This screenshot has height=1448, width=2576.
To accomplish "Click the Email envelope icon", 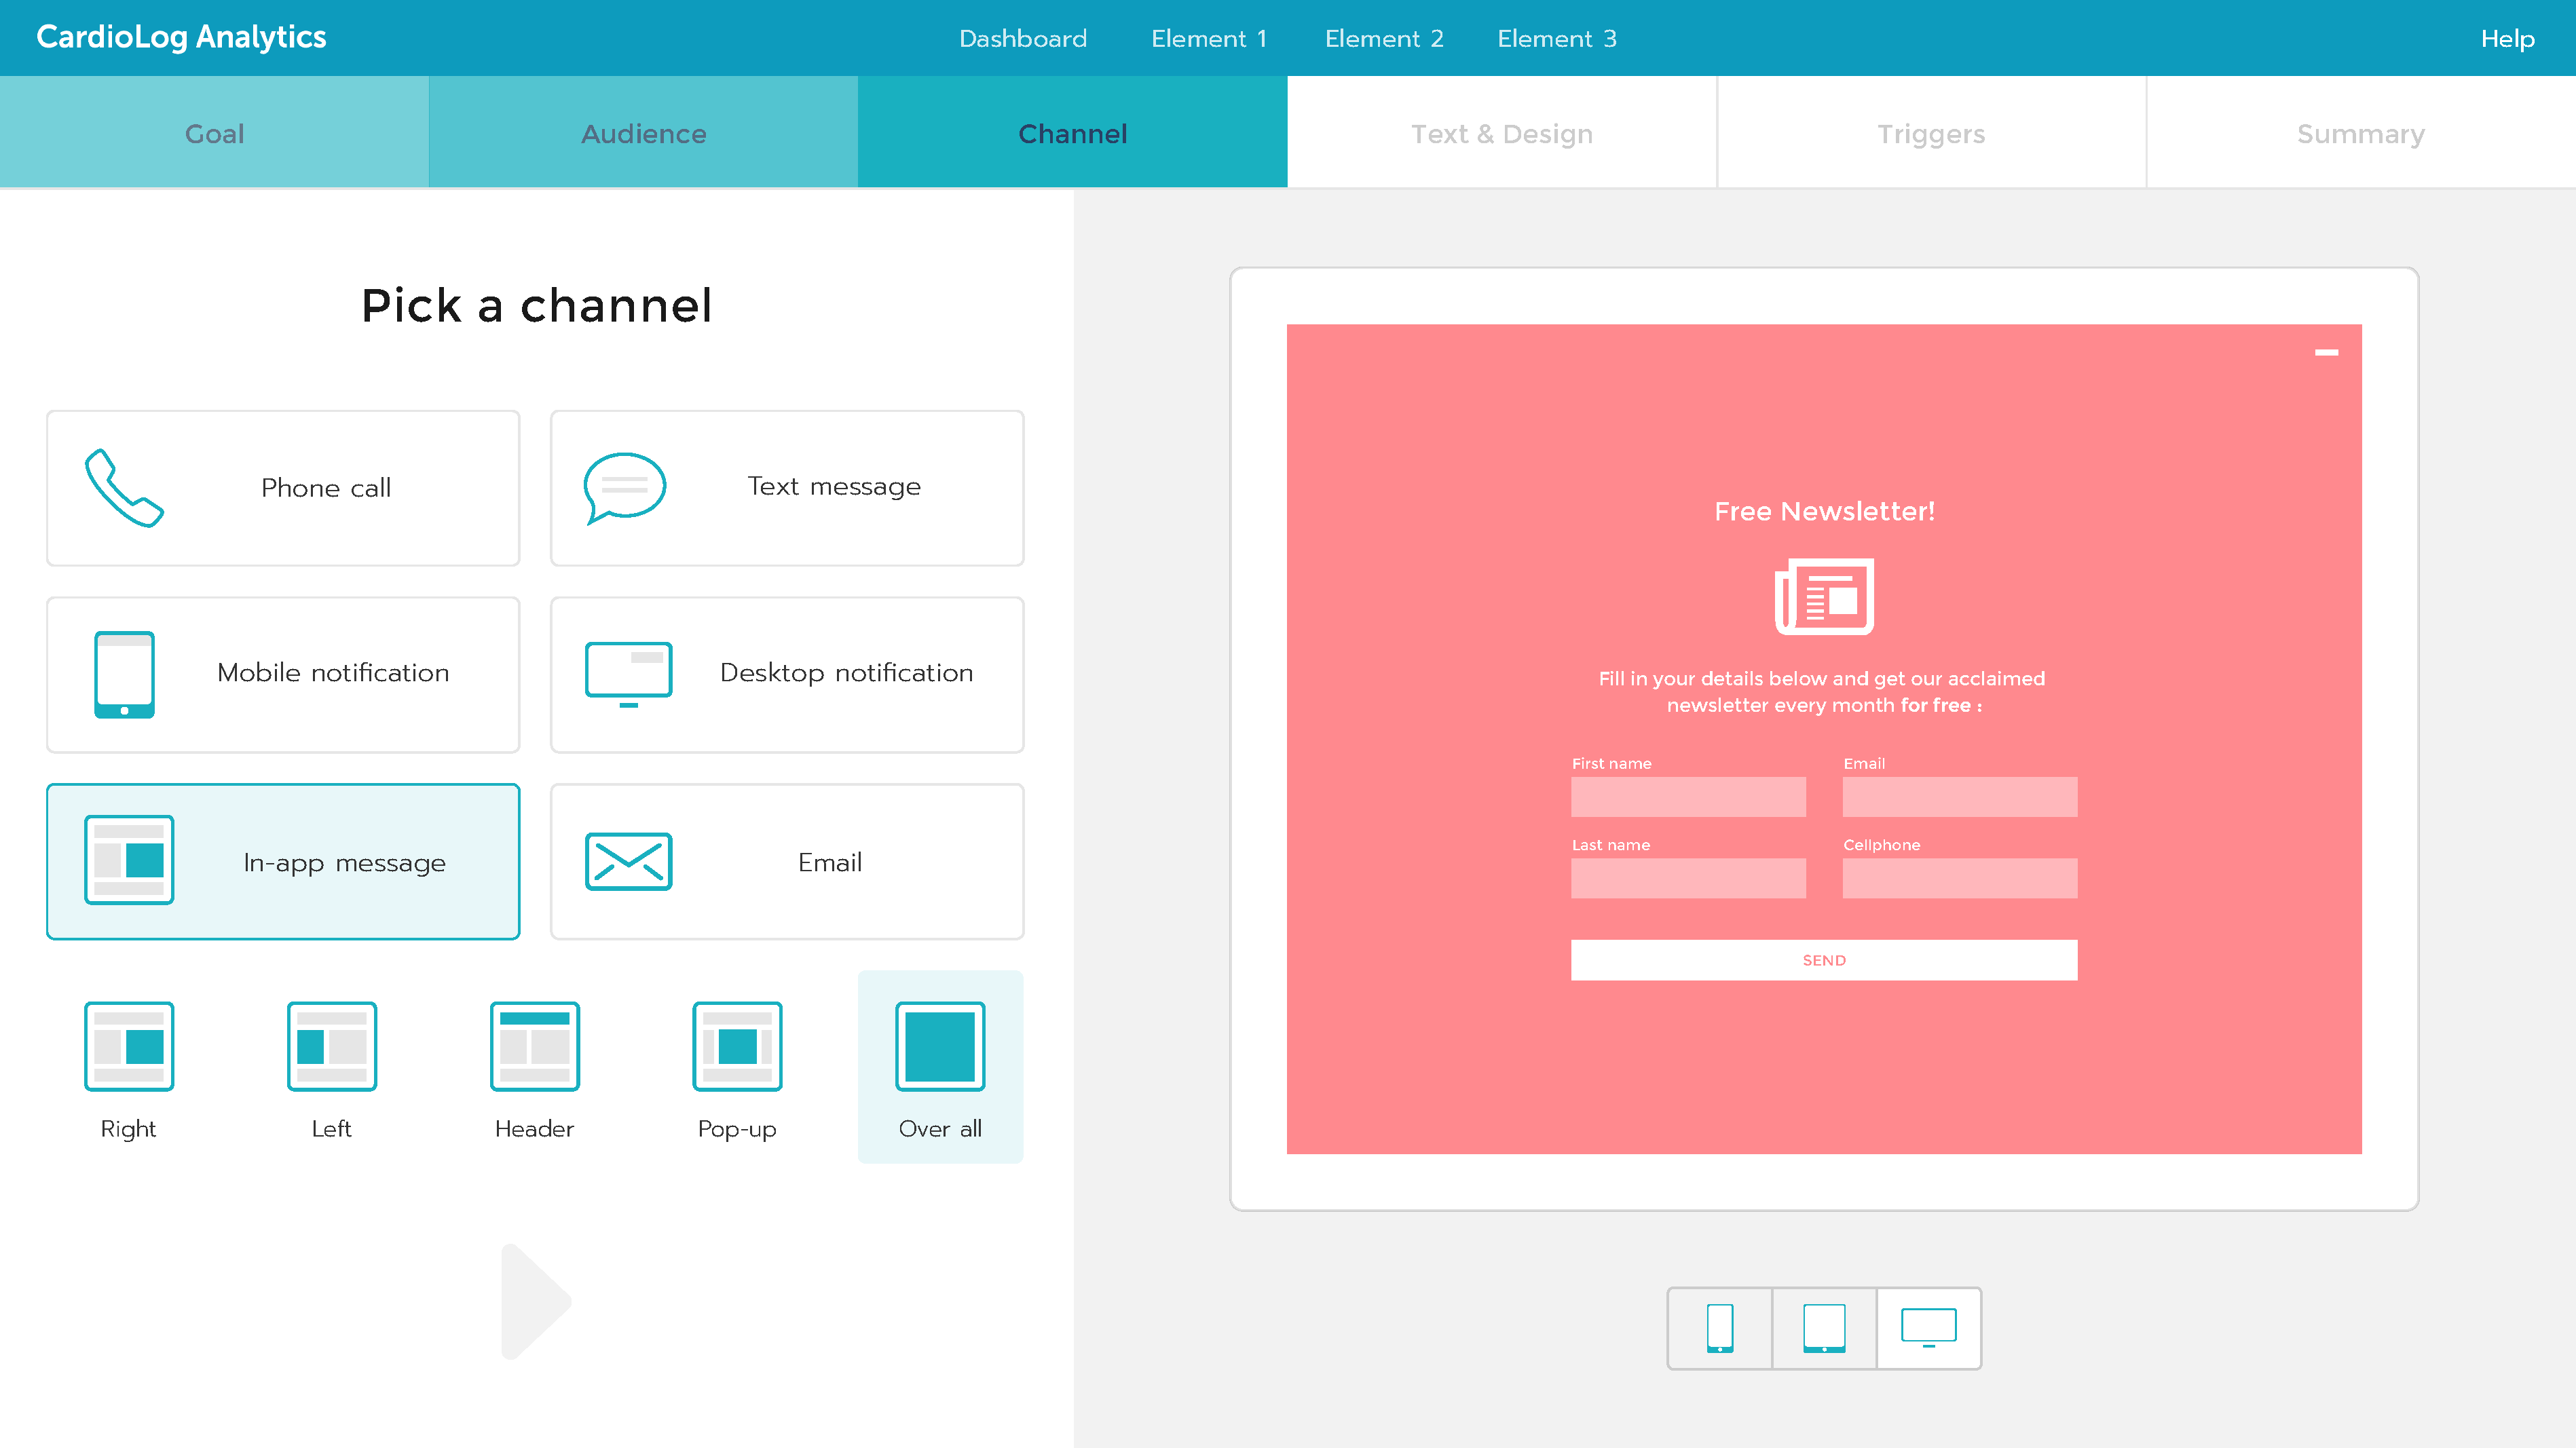I will [x=628, y=862].
